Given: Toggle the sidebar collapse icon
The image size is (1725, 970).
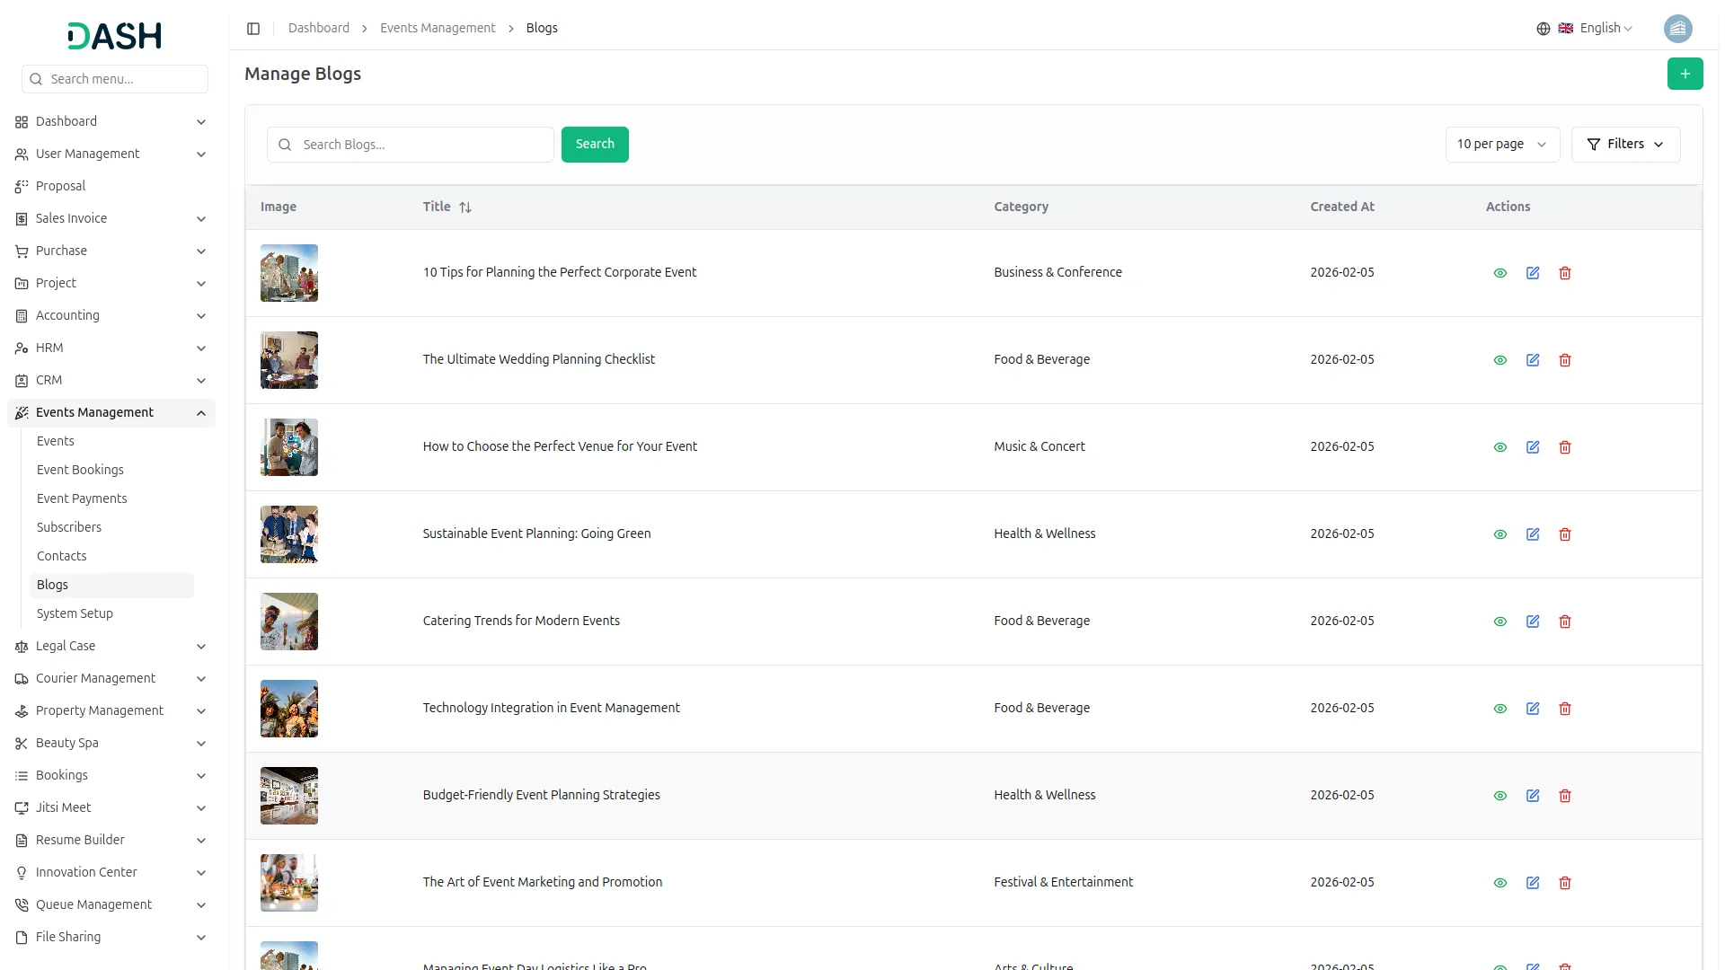Looking at the screenshot, I should tap(253, 29).
